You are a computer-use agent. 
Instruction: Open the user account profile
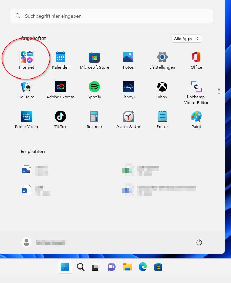43,242
